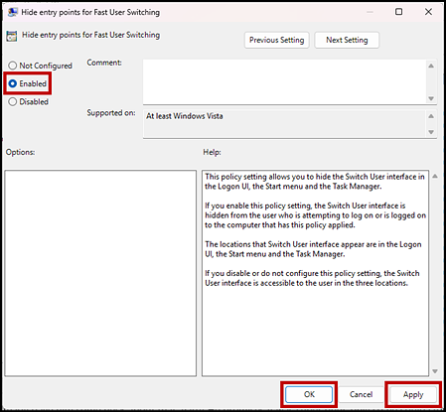Click the Help paragraph starting 'If you enable'

click(315, 215)
